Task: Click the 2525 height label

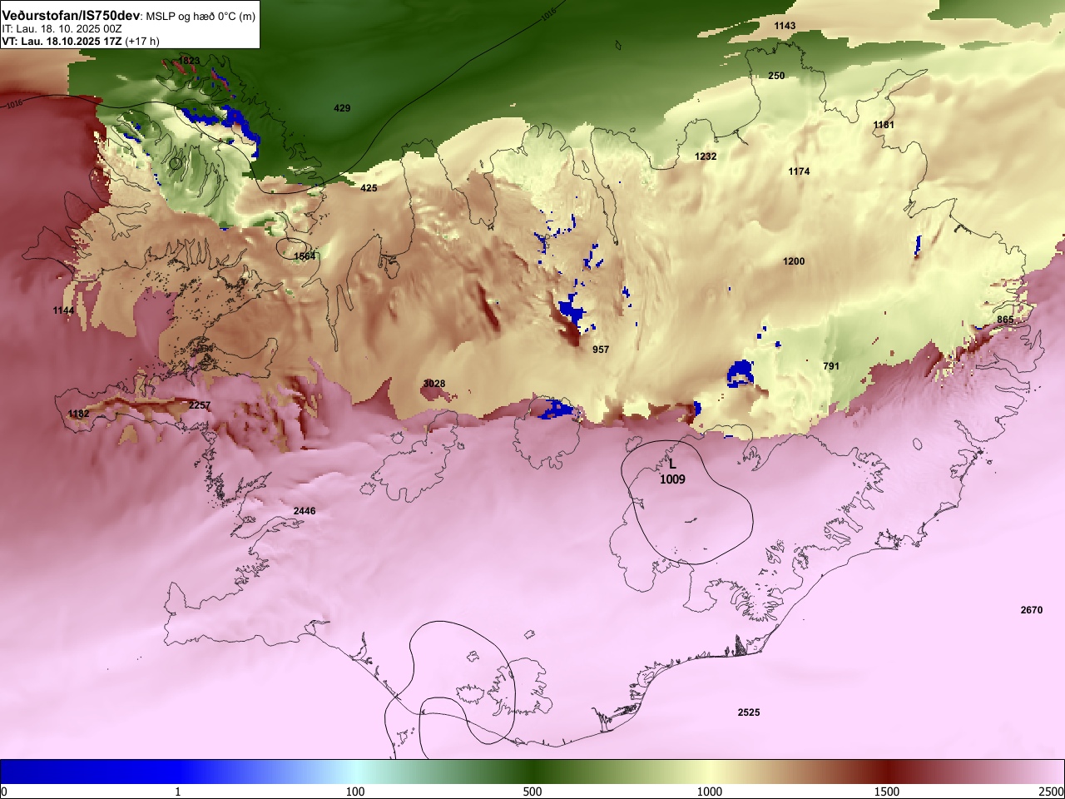Action: click(x=749, y=712)
